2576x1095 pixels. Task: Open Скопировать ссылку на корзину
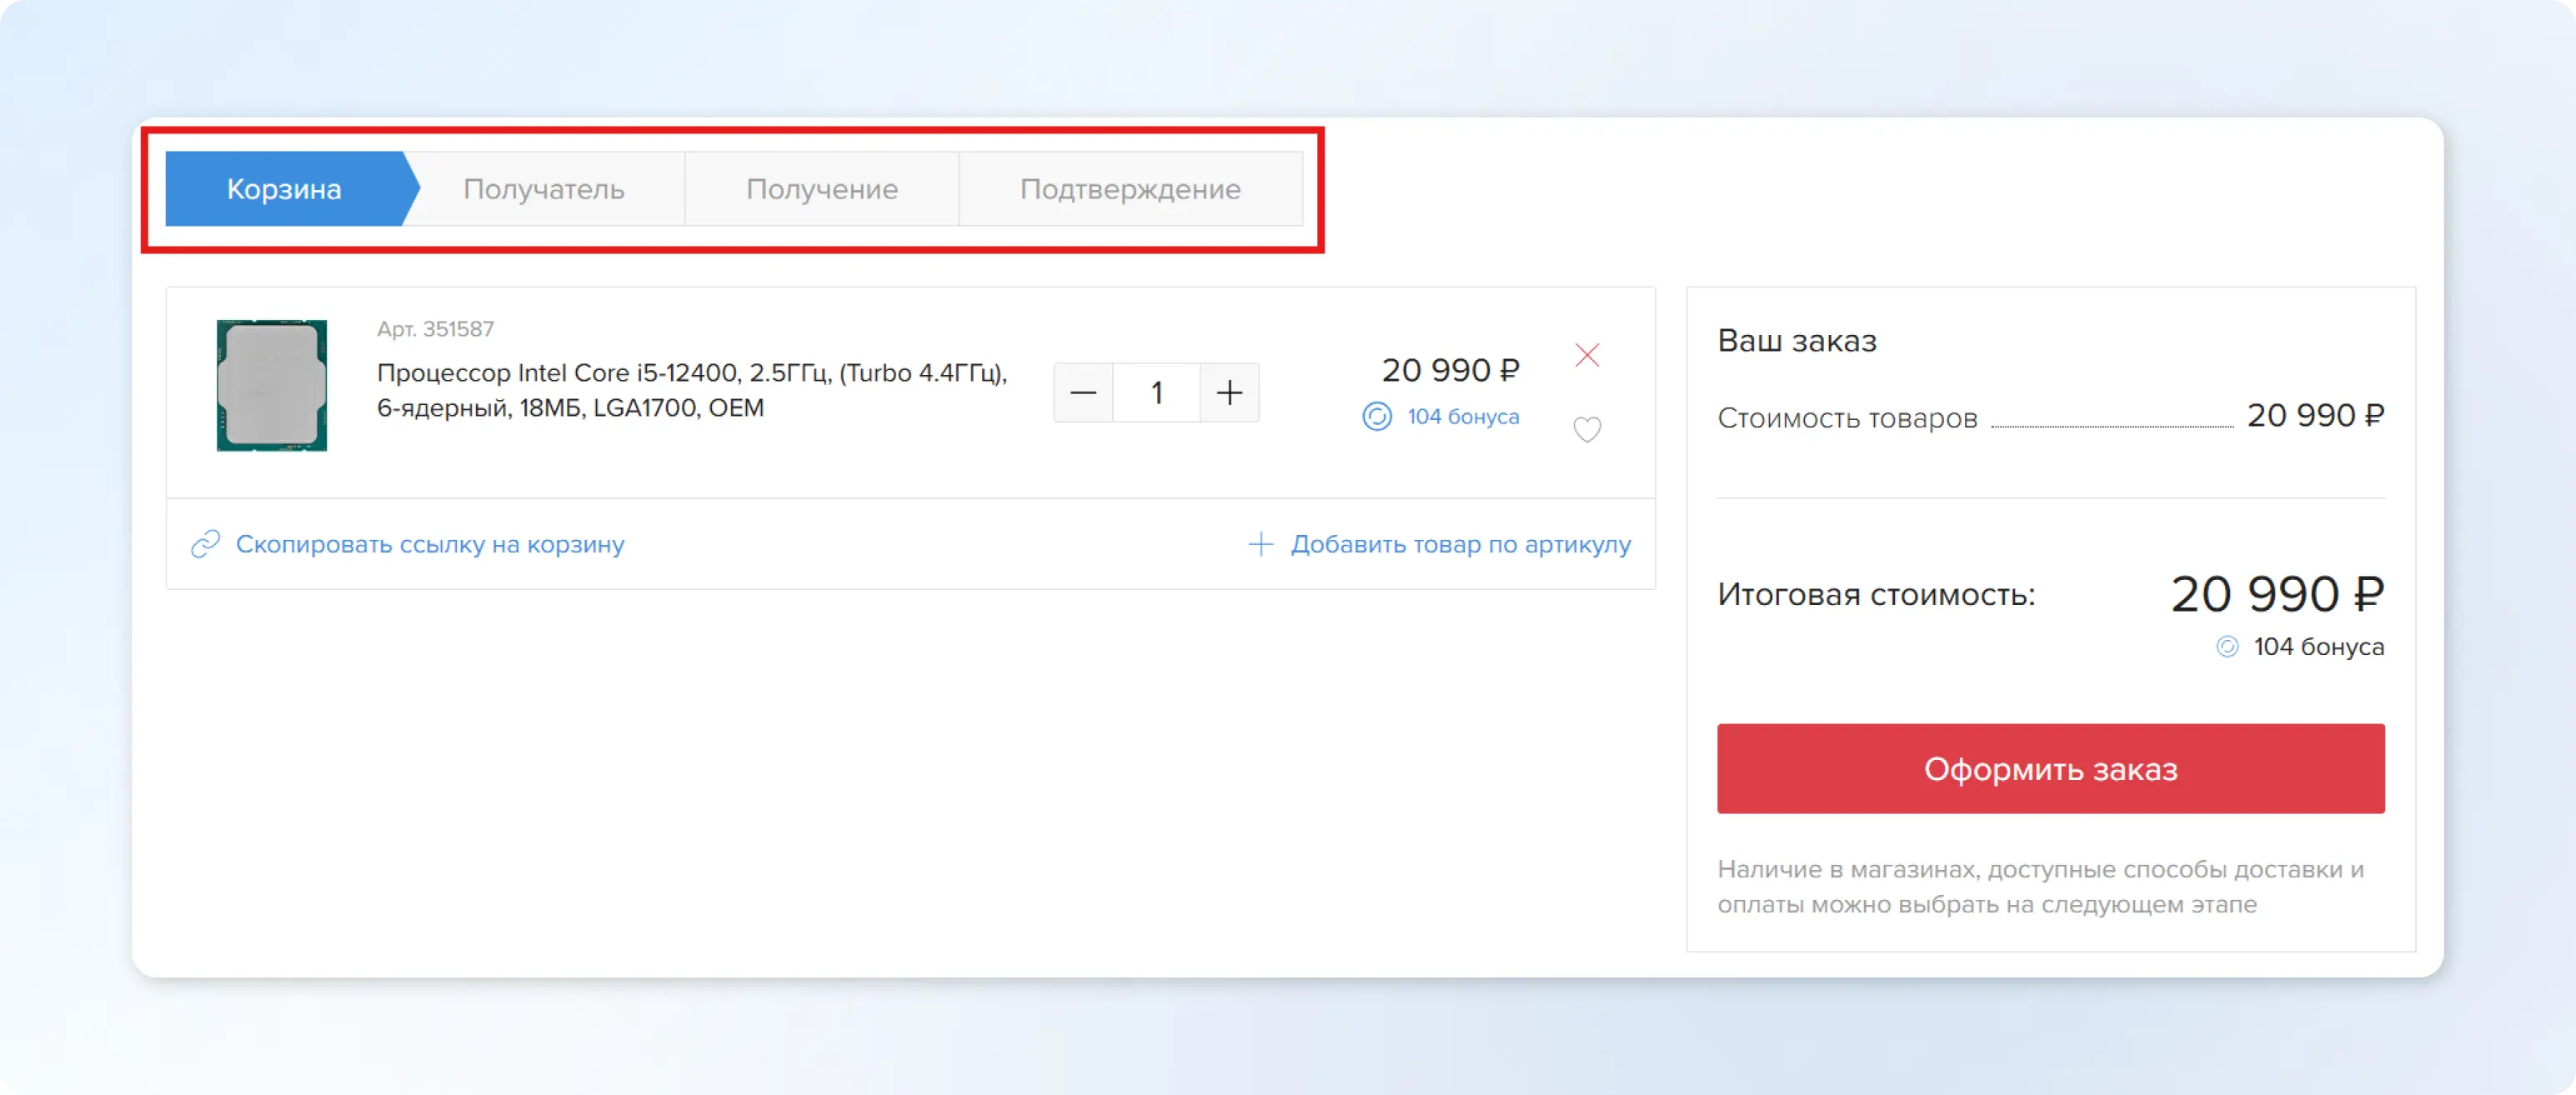tap(429, 544)
